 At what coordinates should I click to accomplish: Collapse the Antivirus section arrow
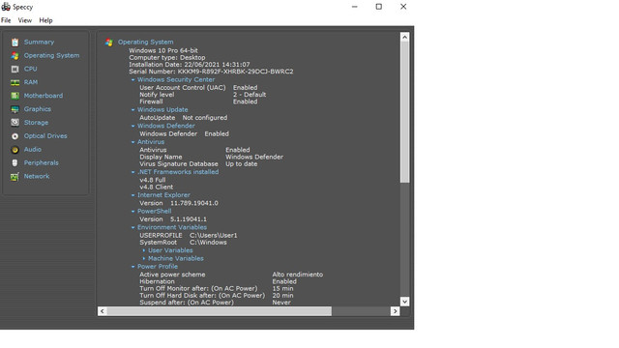click(133, 142)
